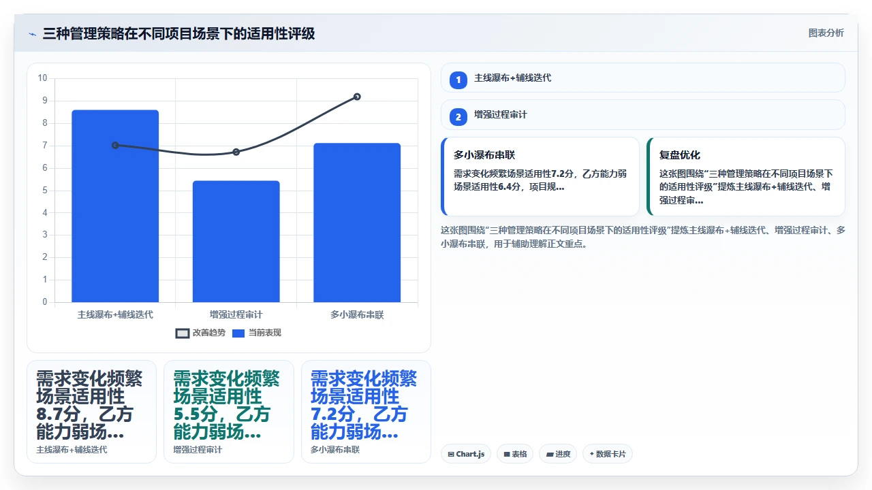Click trend line point above 增强过程审计
This screenshot has height=490, width=872.
click(x=236, y=152)
